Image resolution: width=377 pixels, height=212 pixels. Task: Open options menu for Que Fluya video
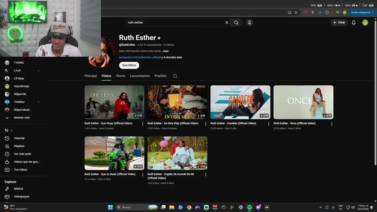point(143,124)
